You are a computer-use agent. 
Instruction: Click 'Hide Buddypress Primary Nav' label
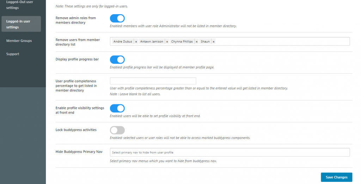79,152
